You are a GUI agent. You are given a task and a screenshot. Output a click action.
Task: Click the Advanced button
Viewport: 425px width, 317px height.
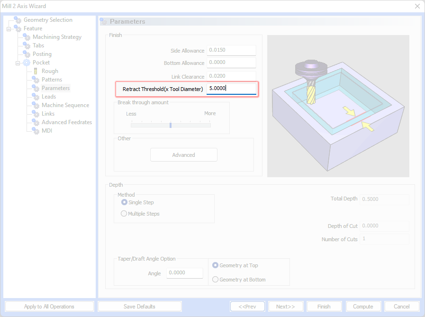pos(184,155)
